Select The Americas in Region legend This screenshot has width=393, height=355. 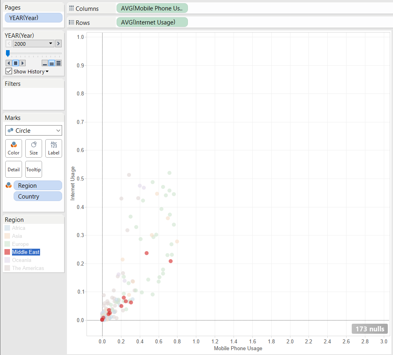click(x=28, y=268)
